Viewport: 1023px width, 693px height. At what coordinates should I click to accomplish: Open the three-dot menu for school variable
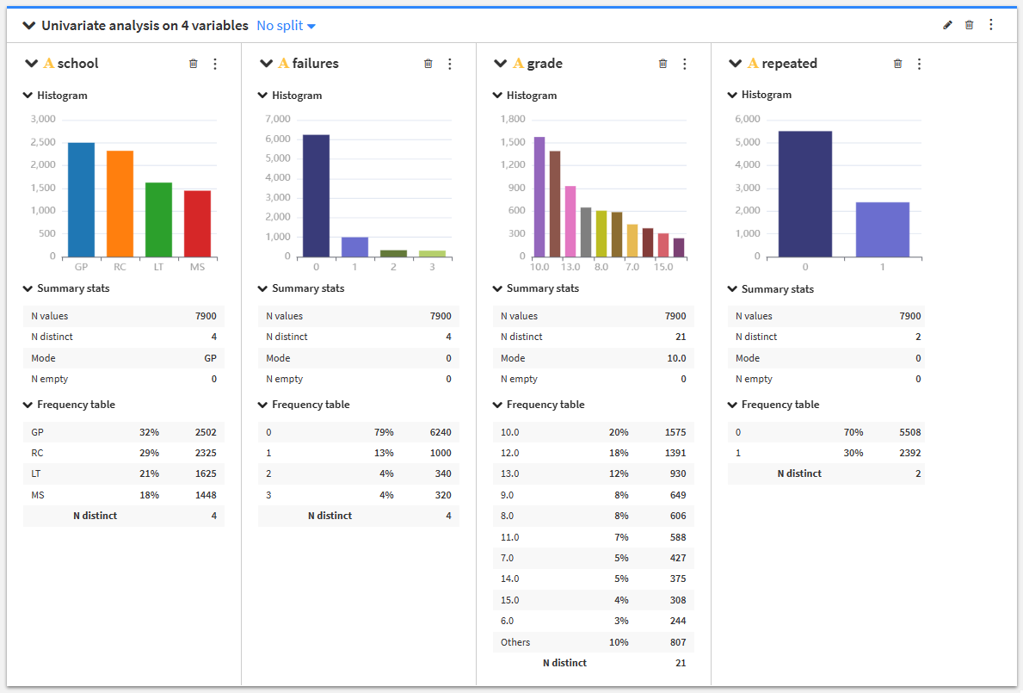point(214,64)
